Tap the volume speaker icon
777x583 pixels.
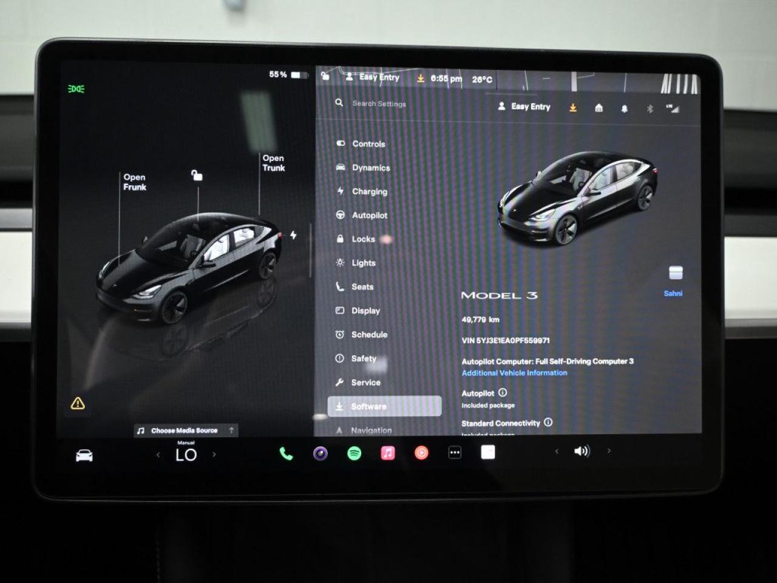click(x=582, y=451)
